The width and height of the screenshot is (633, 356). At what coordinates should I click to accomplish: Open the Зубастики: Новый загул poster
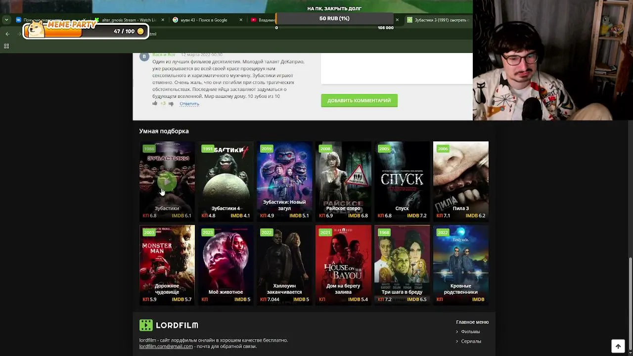tap(284, 181)
